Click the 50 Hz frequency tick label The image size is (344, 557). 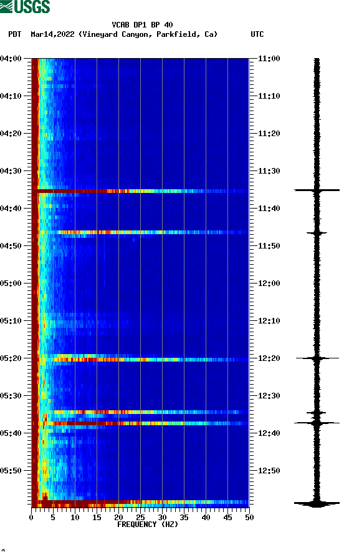click(x=250, y=518)
